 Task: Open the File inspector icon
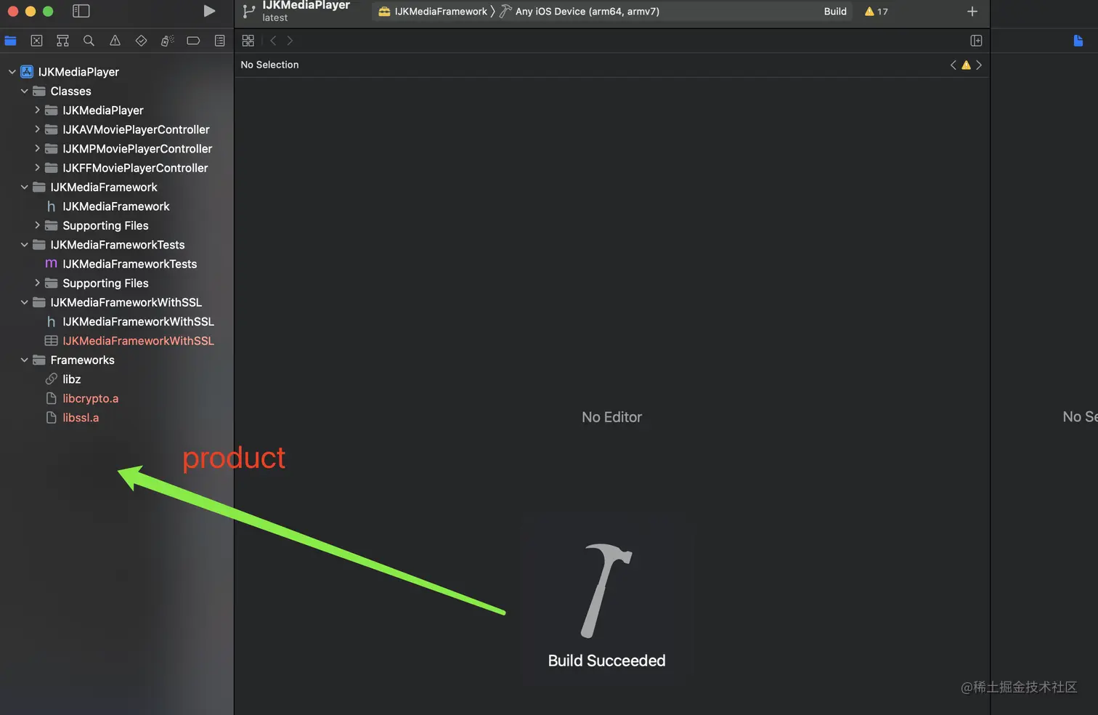point(1078,41)
